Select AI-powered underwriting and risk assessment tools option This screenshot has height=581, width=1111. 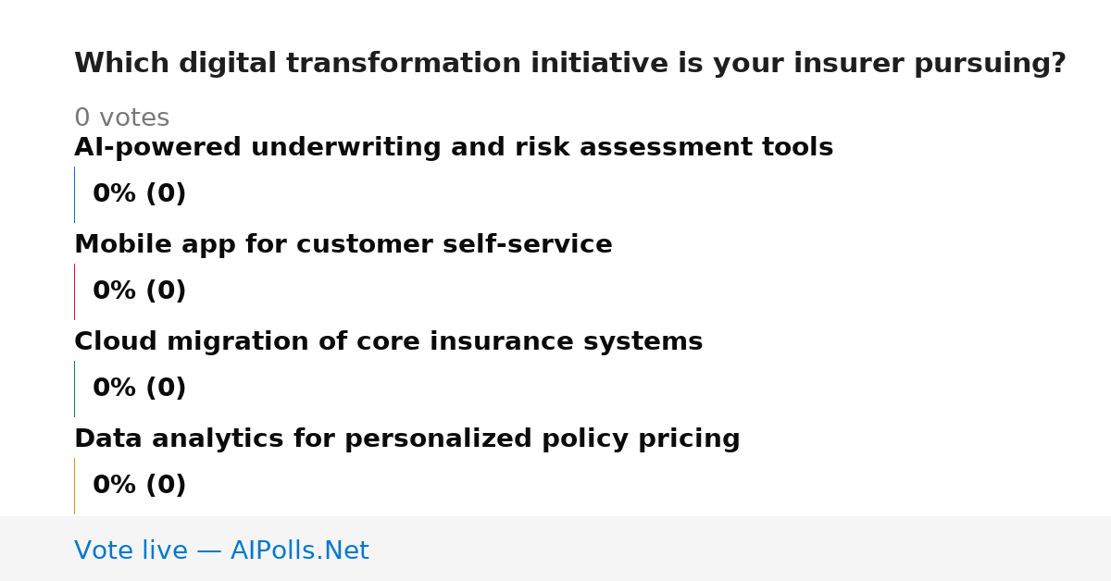point(454,148)
